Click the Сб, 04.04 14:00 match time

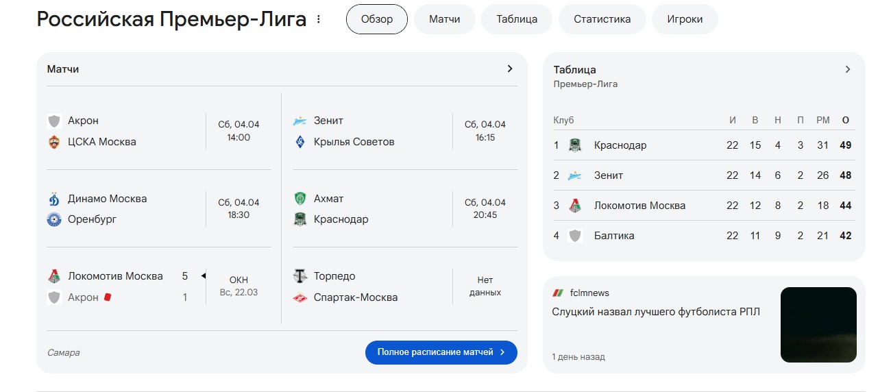pos(239,131)
